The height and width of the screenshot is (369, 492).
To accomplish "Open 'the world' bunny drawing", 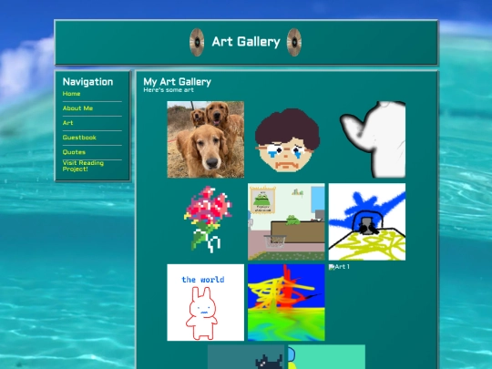I will [x=206, y=302].
